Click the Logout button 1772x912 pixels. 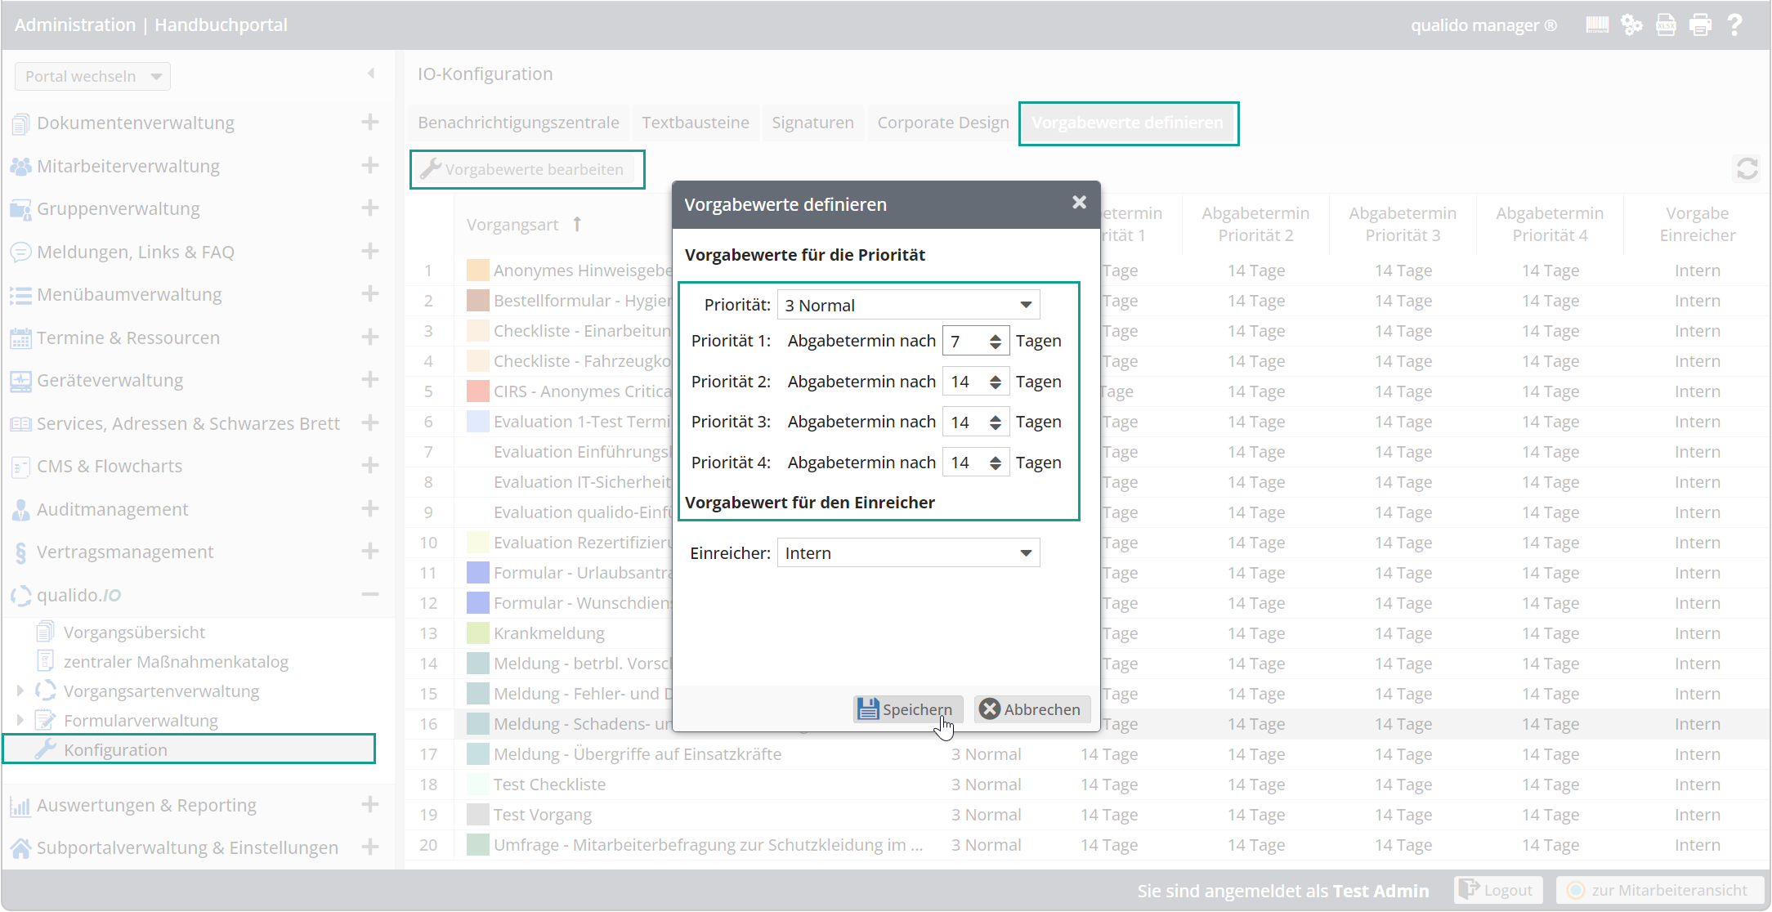pos(1498,890)
